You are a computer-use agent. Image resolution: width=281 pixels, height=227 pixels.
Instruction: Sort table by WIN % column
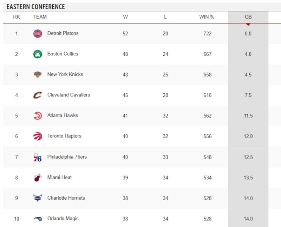coord(207,17)
